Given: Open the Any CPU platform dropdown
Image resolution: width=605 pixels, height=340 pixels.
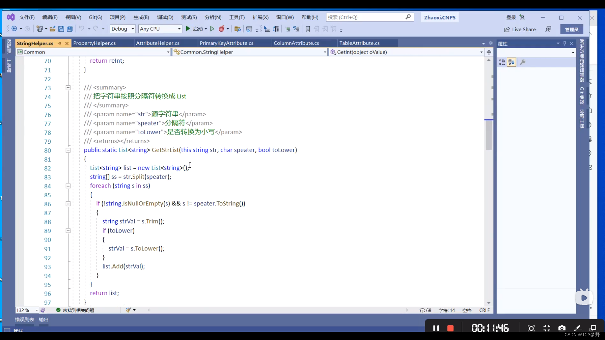Looking at the screenshot, I should tap(160, 29).
